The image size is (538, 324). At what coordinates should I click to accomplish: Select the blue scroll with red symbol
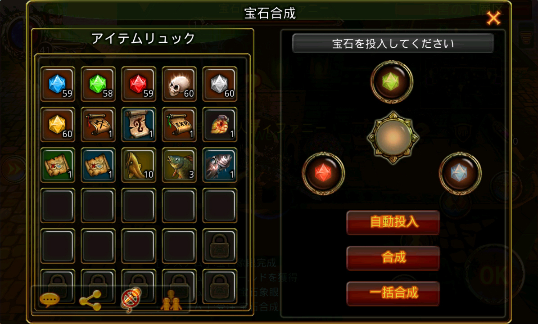coord(139,125)
